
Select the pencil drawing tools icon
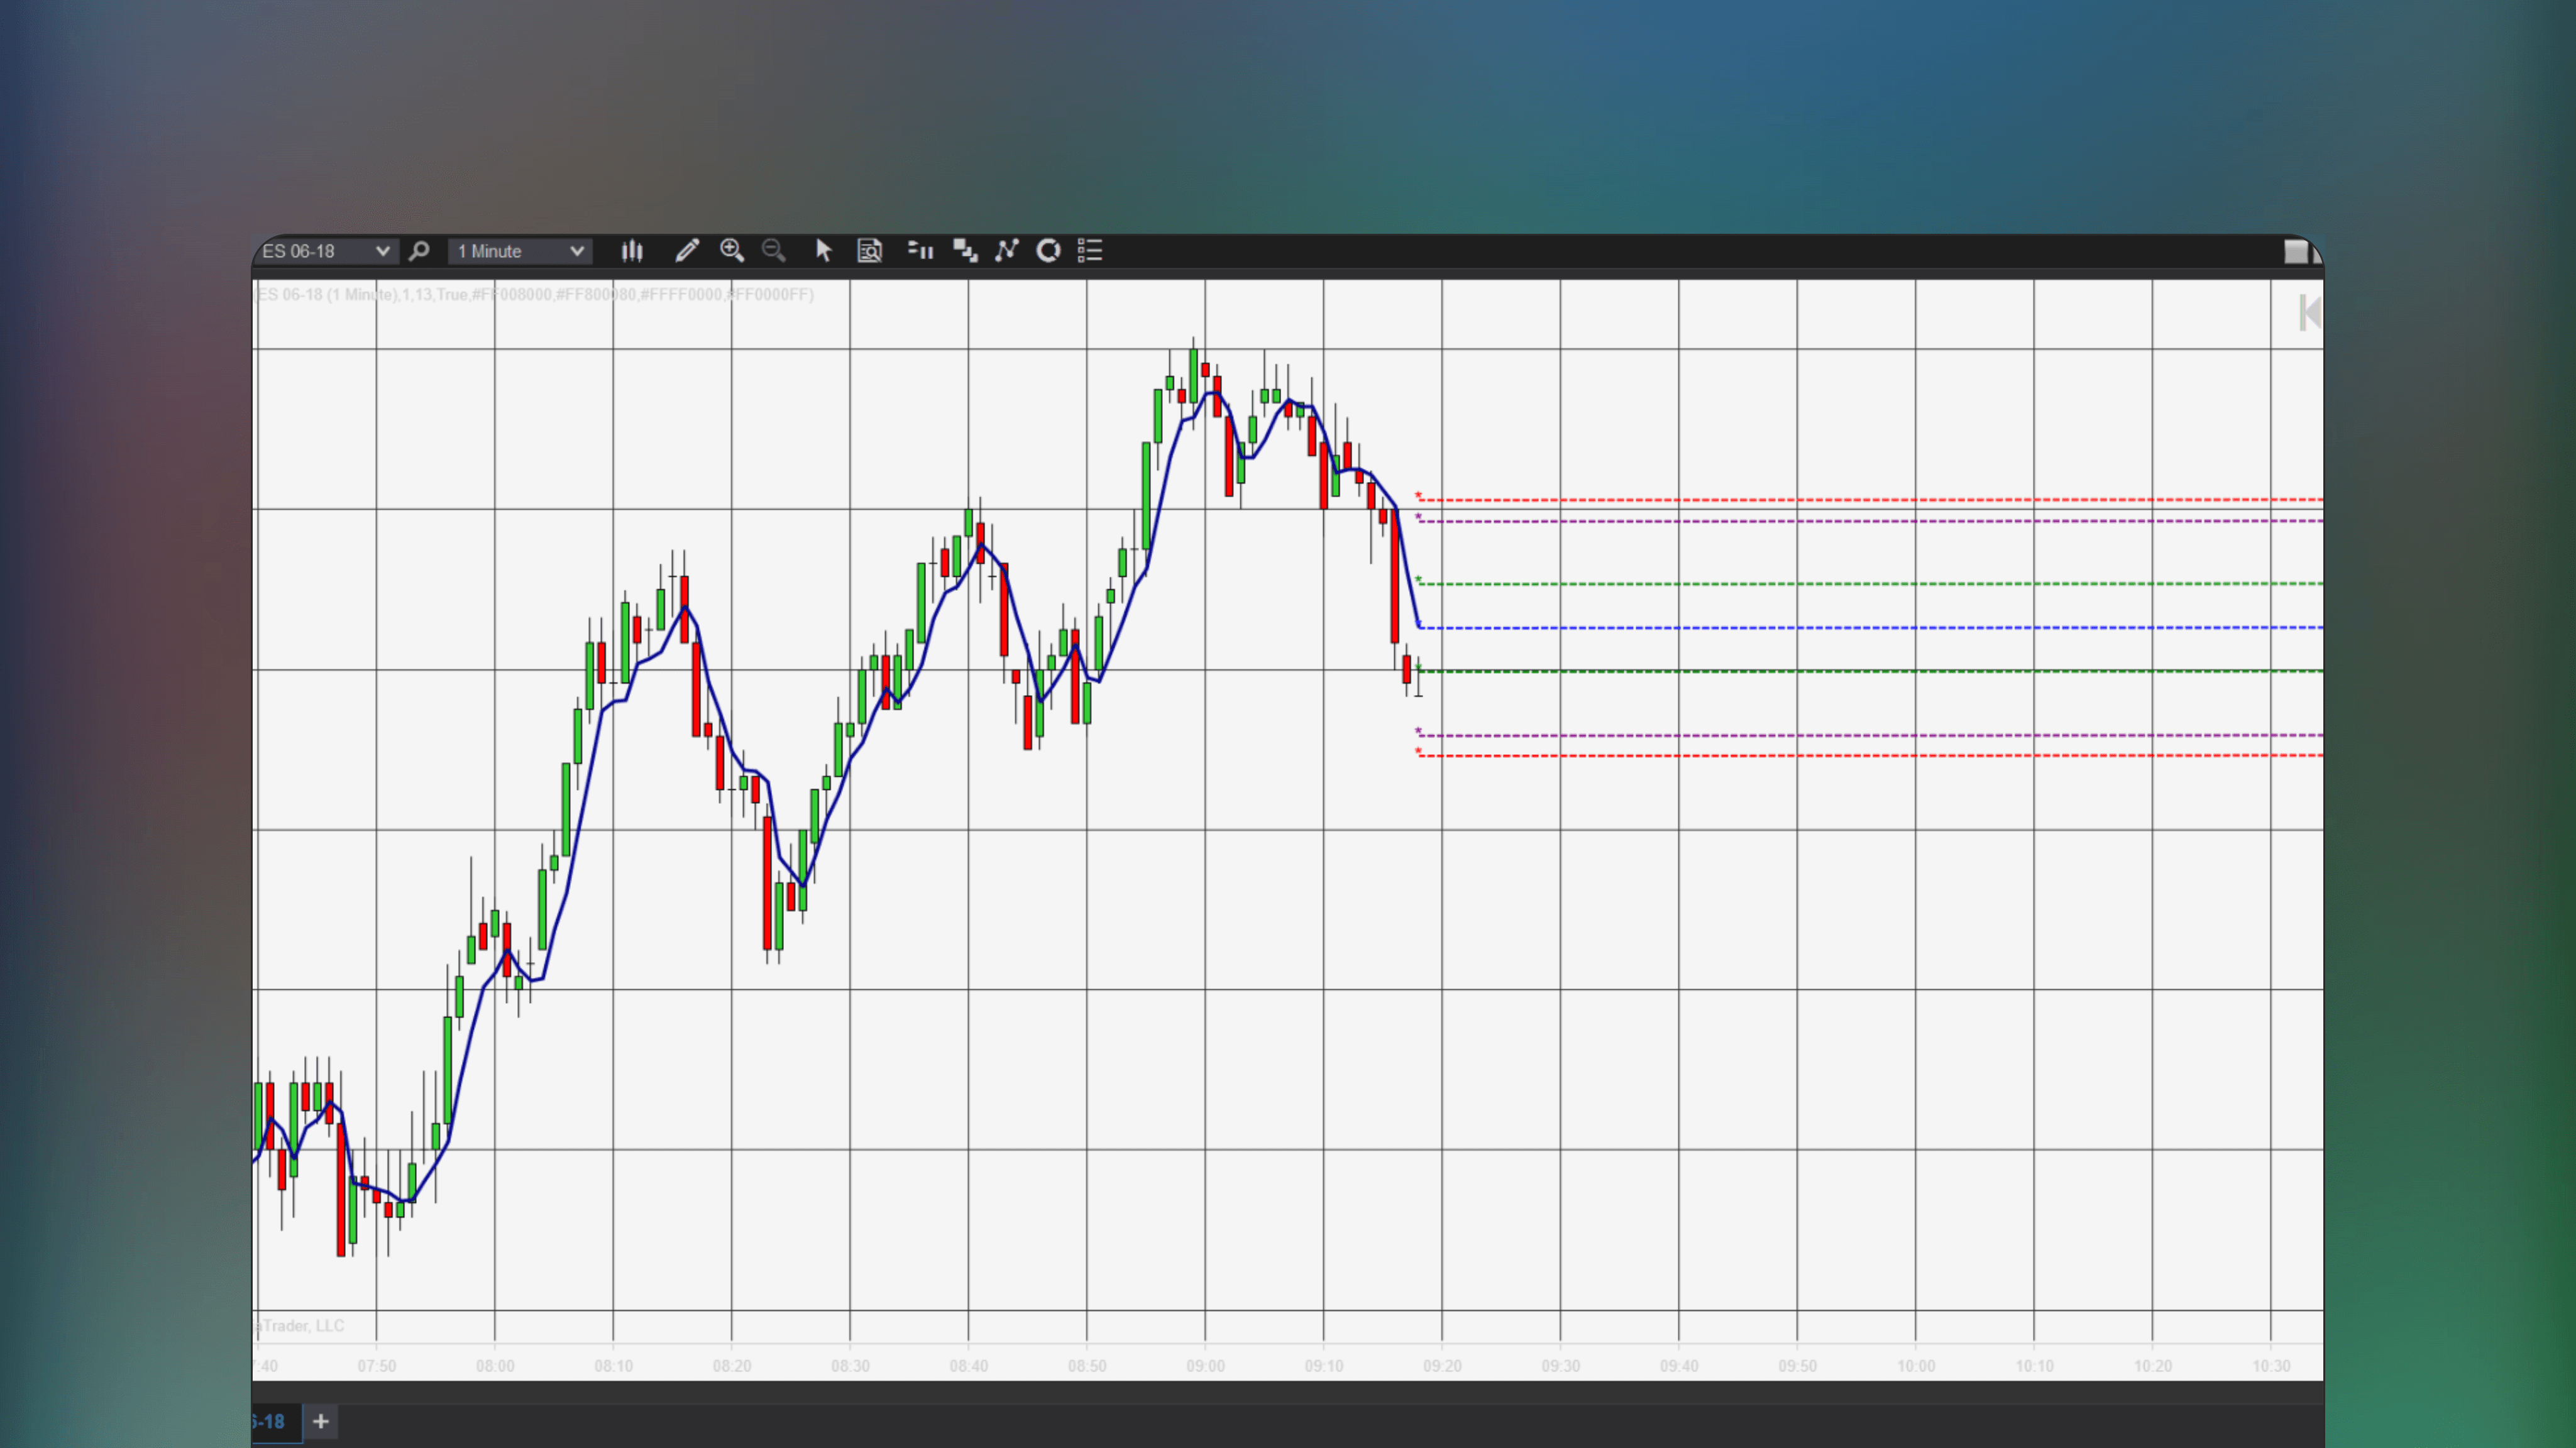pyautogui.click(x=687, y=251)
